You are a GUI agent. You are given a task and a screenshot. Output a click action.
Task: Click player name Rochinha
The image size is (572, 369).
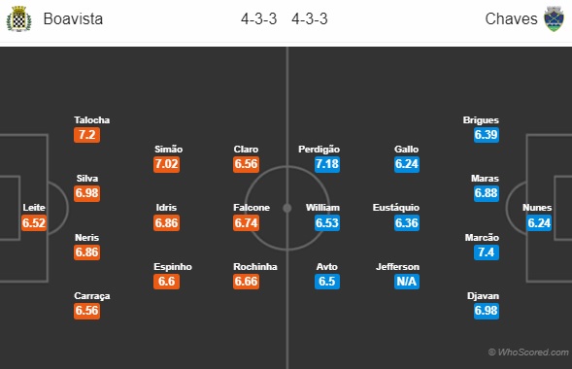point(255,266)
